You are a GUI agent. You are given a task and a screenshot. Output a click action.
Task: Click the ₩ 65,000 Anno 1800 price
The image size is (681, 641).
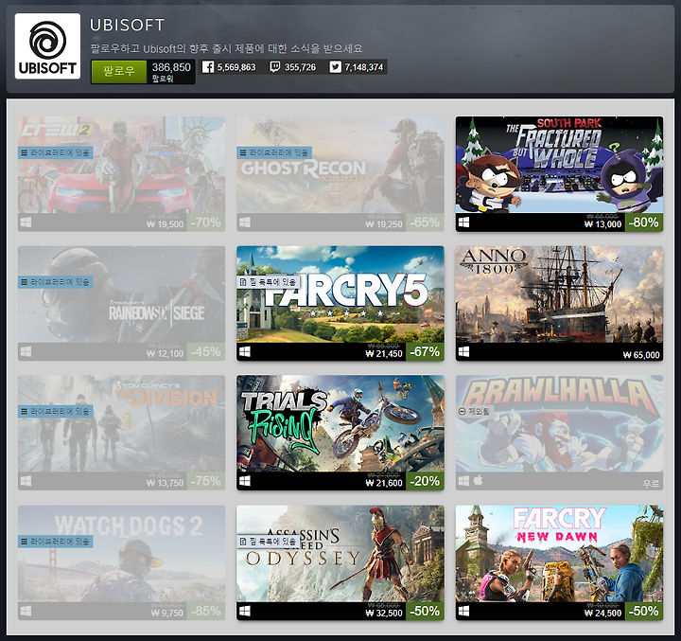pyautogui.click(x=641, y=355)
